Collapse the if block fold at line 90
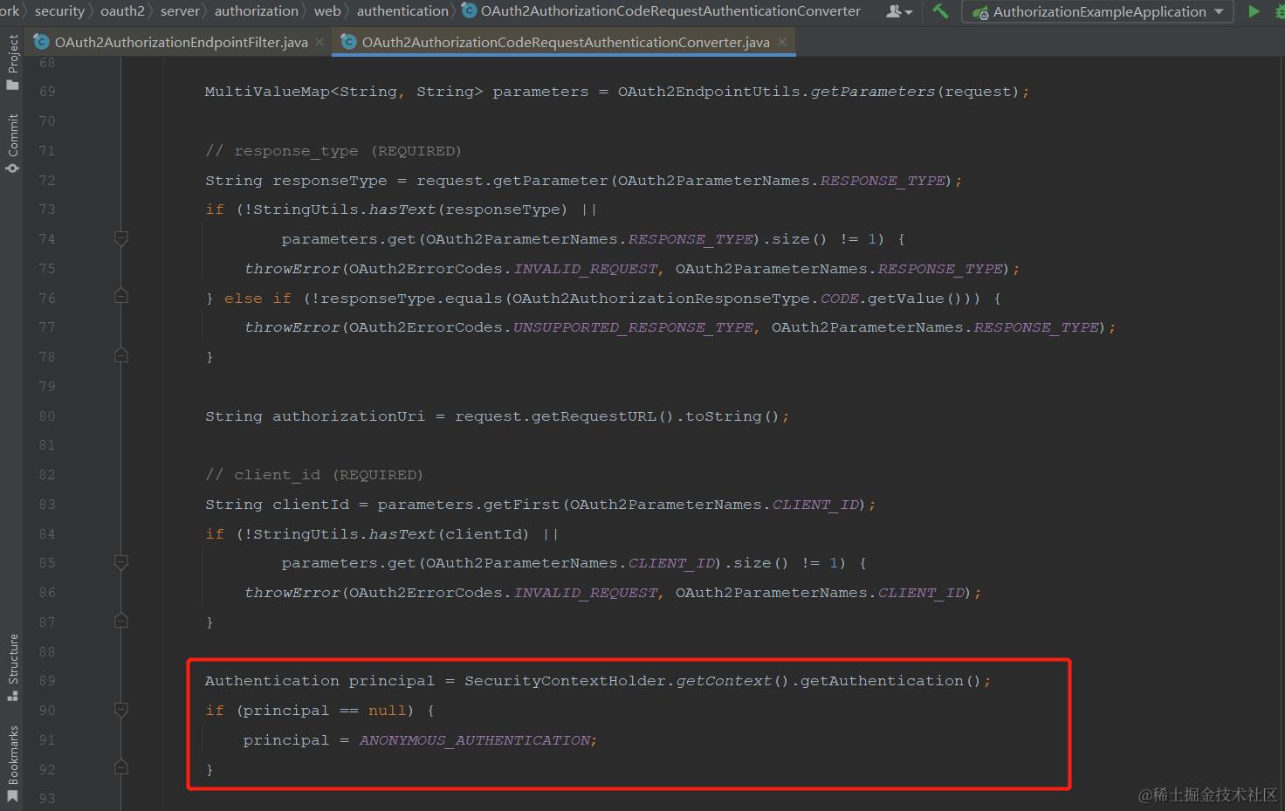The width and height of the screenshot is (1285, 811). [x=120, y=710]
